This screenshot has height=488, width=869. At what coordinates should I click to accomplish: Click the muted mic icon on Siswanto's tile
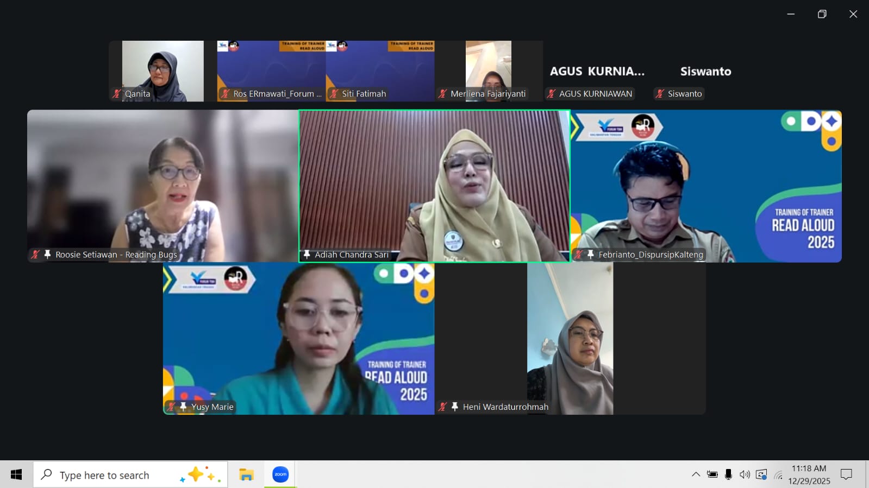click(660, 94)
